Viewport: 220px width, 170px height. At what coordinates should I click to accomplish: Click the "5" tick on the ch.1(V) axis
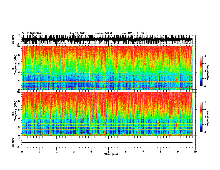[19, 36]
